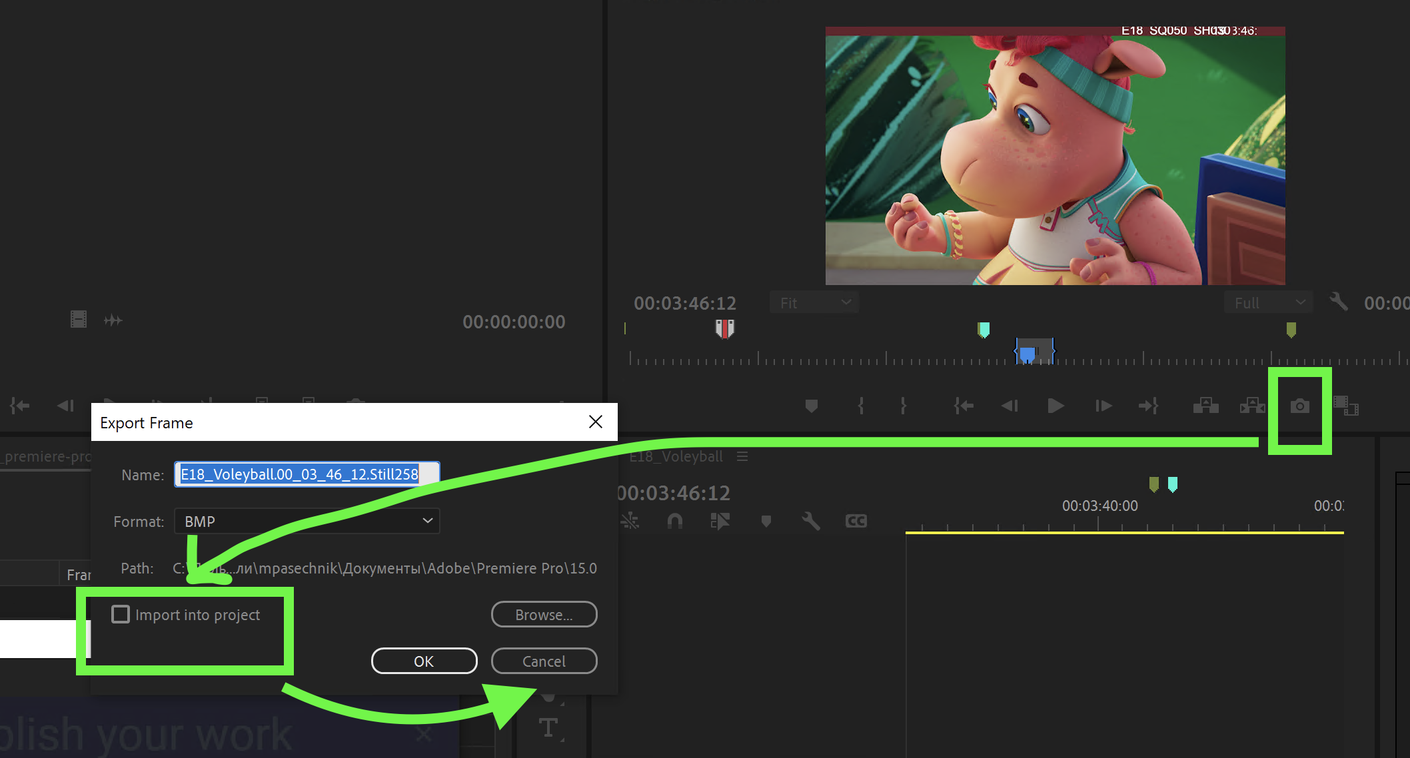Open the E18_Volleyball panel menu icon
The height and width of the screenshot is (758, 1410).
click(742, 456)
